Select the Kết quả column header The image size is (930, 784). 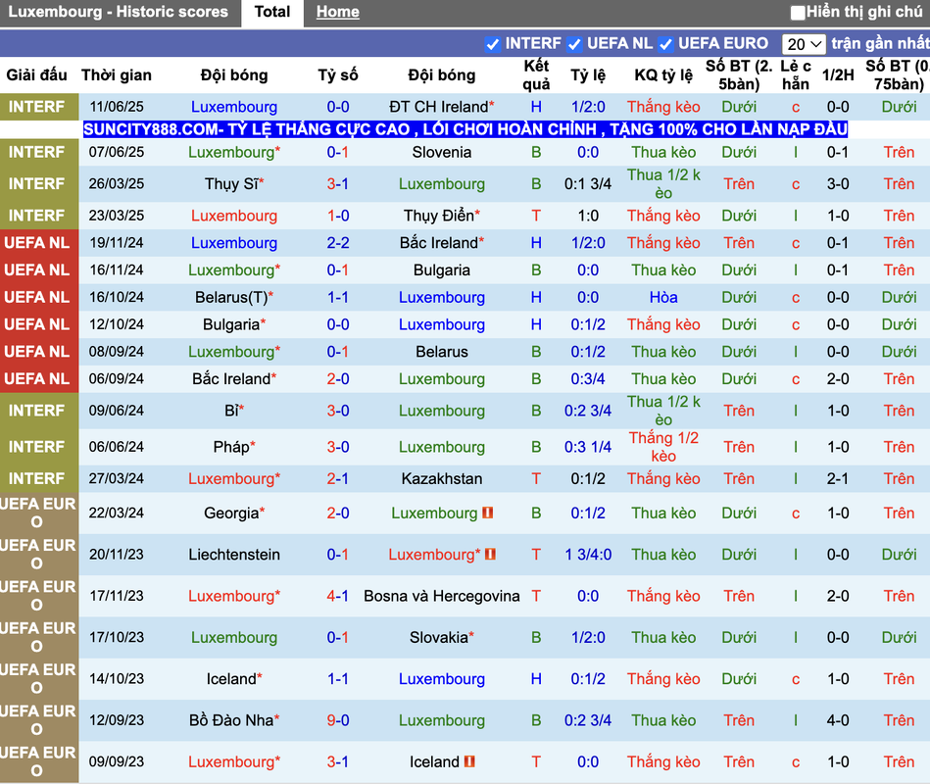click(x=536, y=74)
